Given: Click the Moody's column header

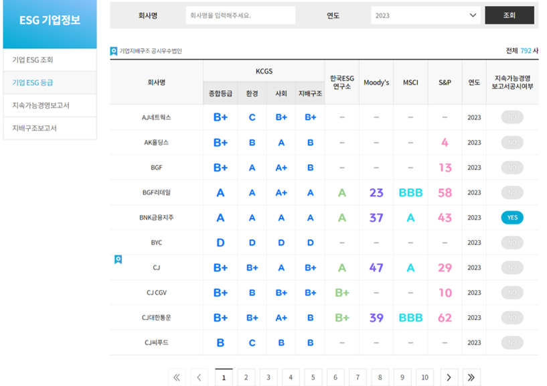Looking at the screenshot, I should pos(376,82).
